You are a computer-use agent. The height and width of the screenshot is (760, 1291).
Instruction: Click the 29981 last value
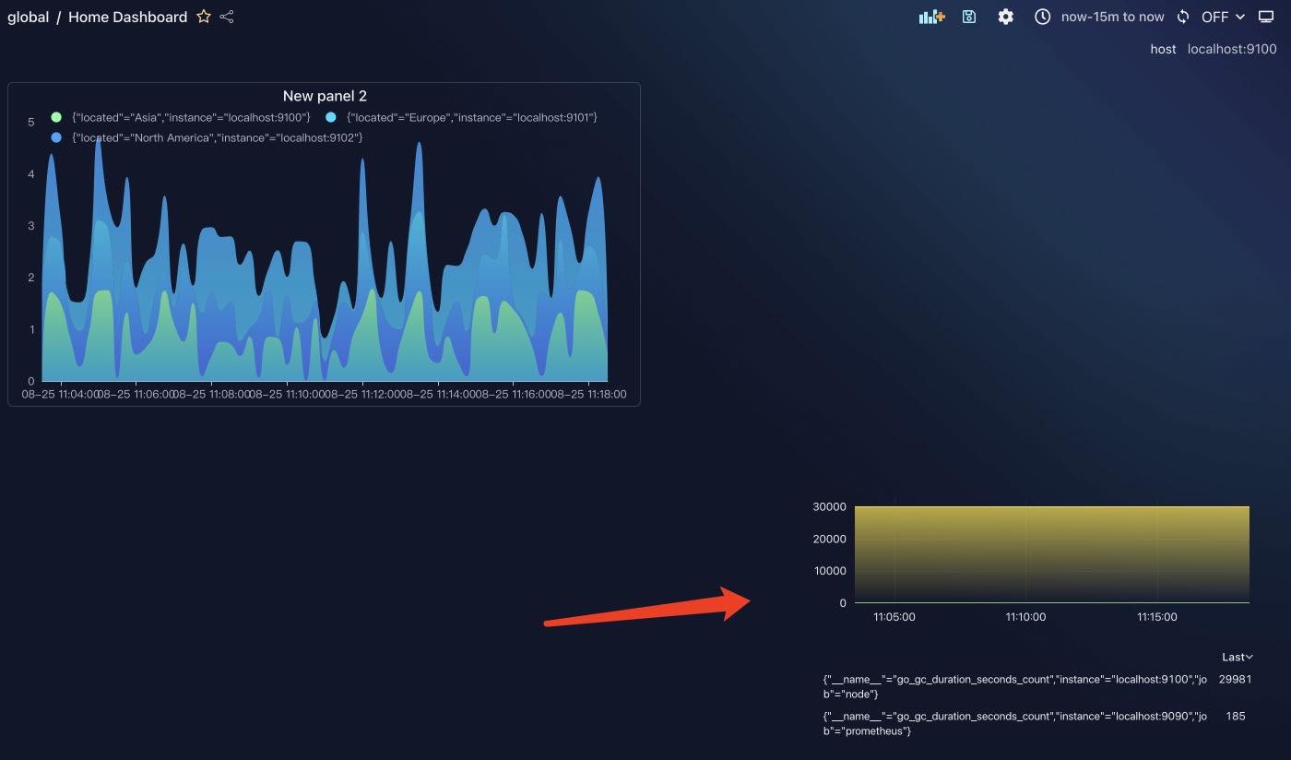click(1235, 679)
